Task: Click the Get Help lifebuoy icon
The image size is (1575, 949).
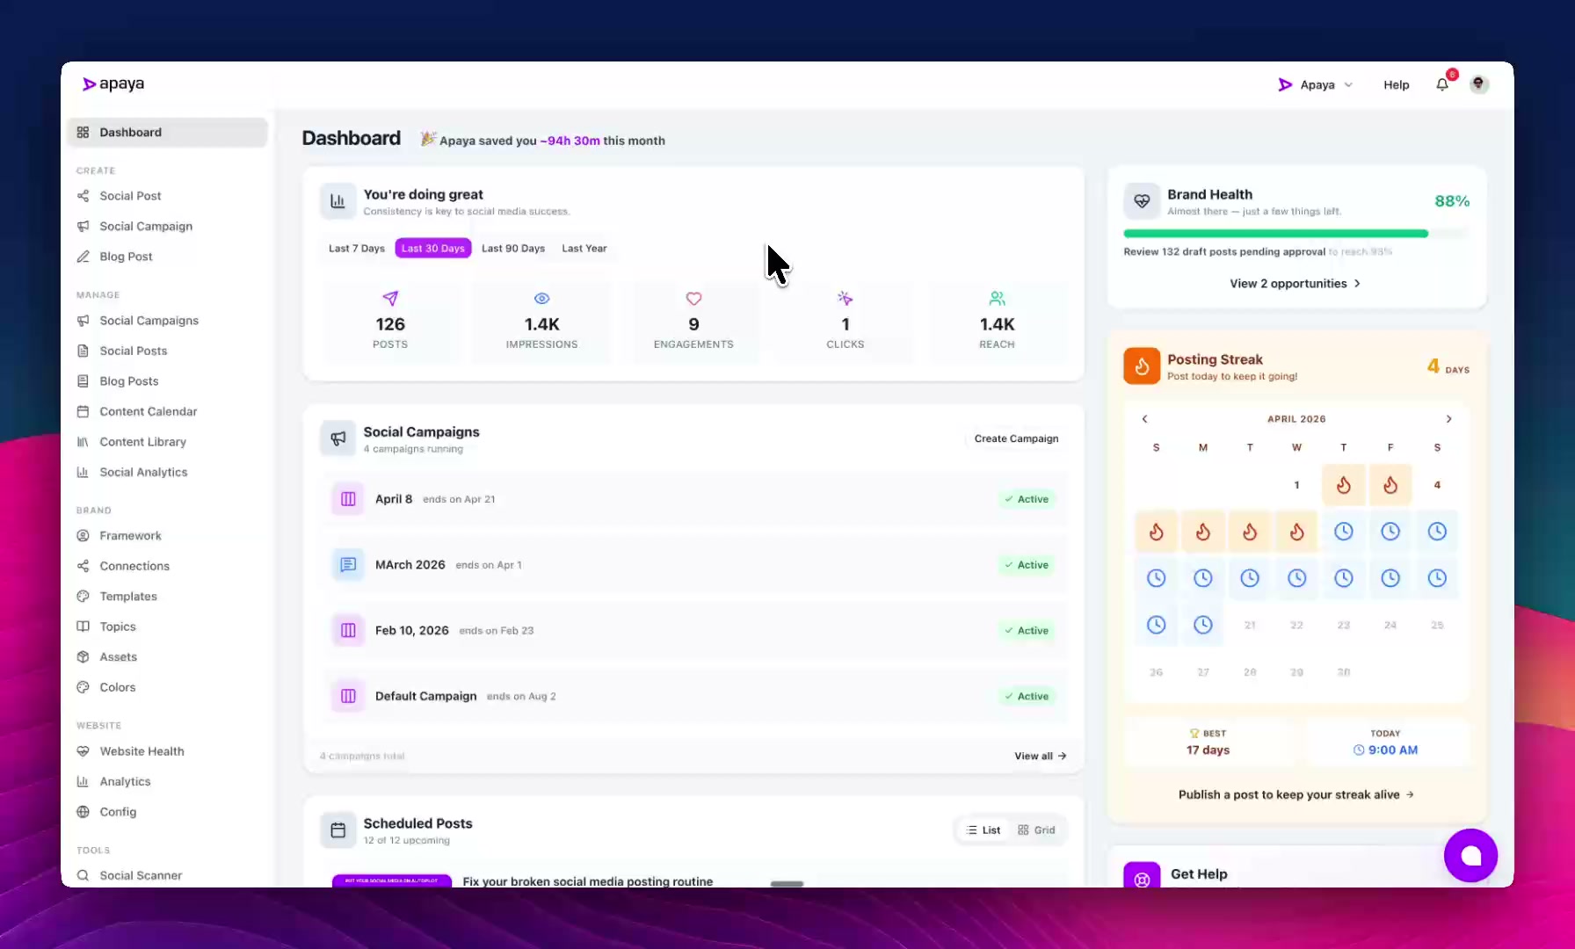Action: click(1142, 879)
